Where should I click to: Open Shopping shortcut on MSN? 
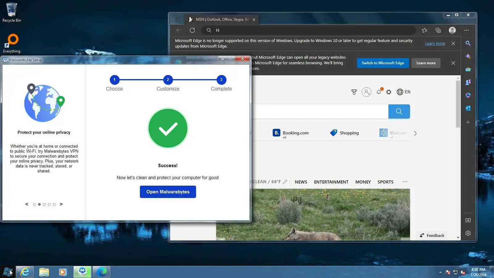pyautogui.click(x=344, y=133)
